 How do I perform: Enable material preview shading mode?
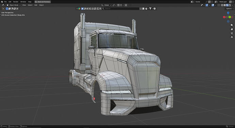point(227,5)
